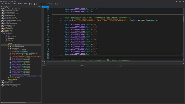The image size is (185, 104).
Task: Close the Locals panel
Action: point(183,64)
